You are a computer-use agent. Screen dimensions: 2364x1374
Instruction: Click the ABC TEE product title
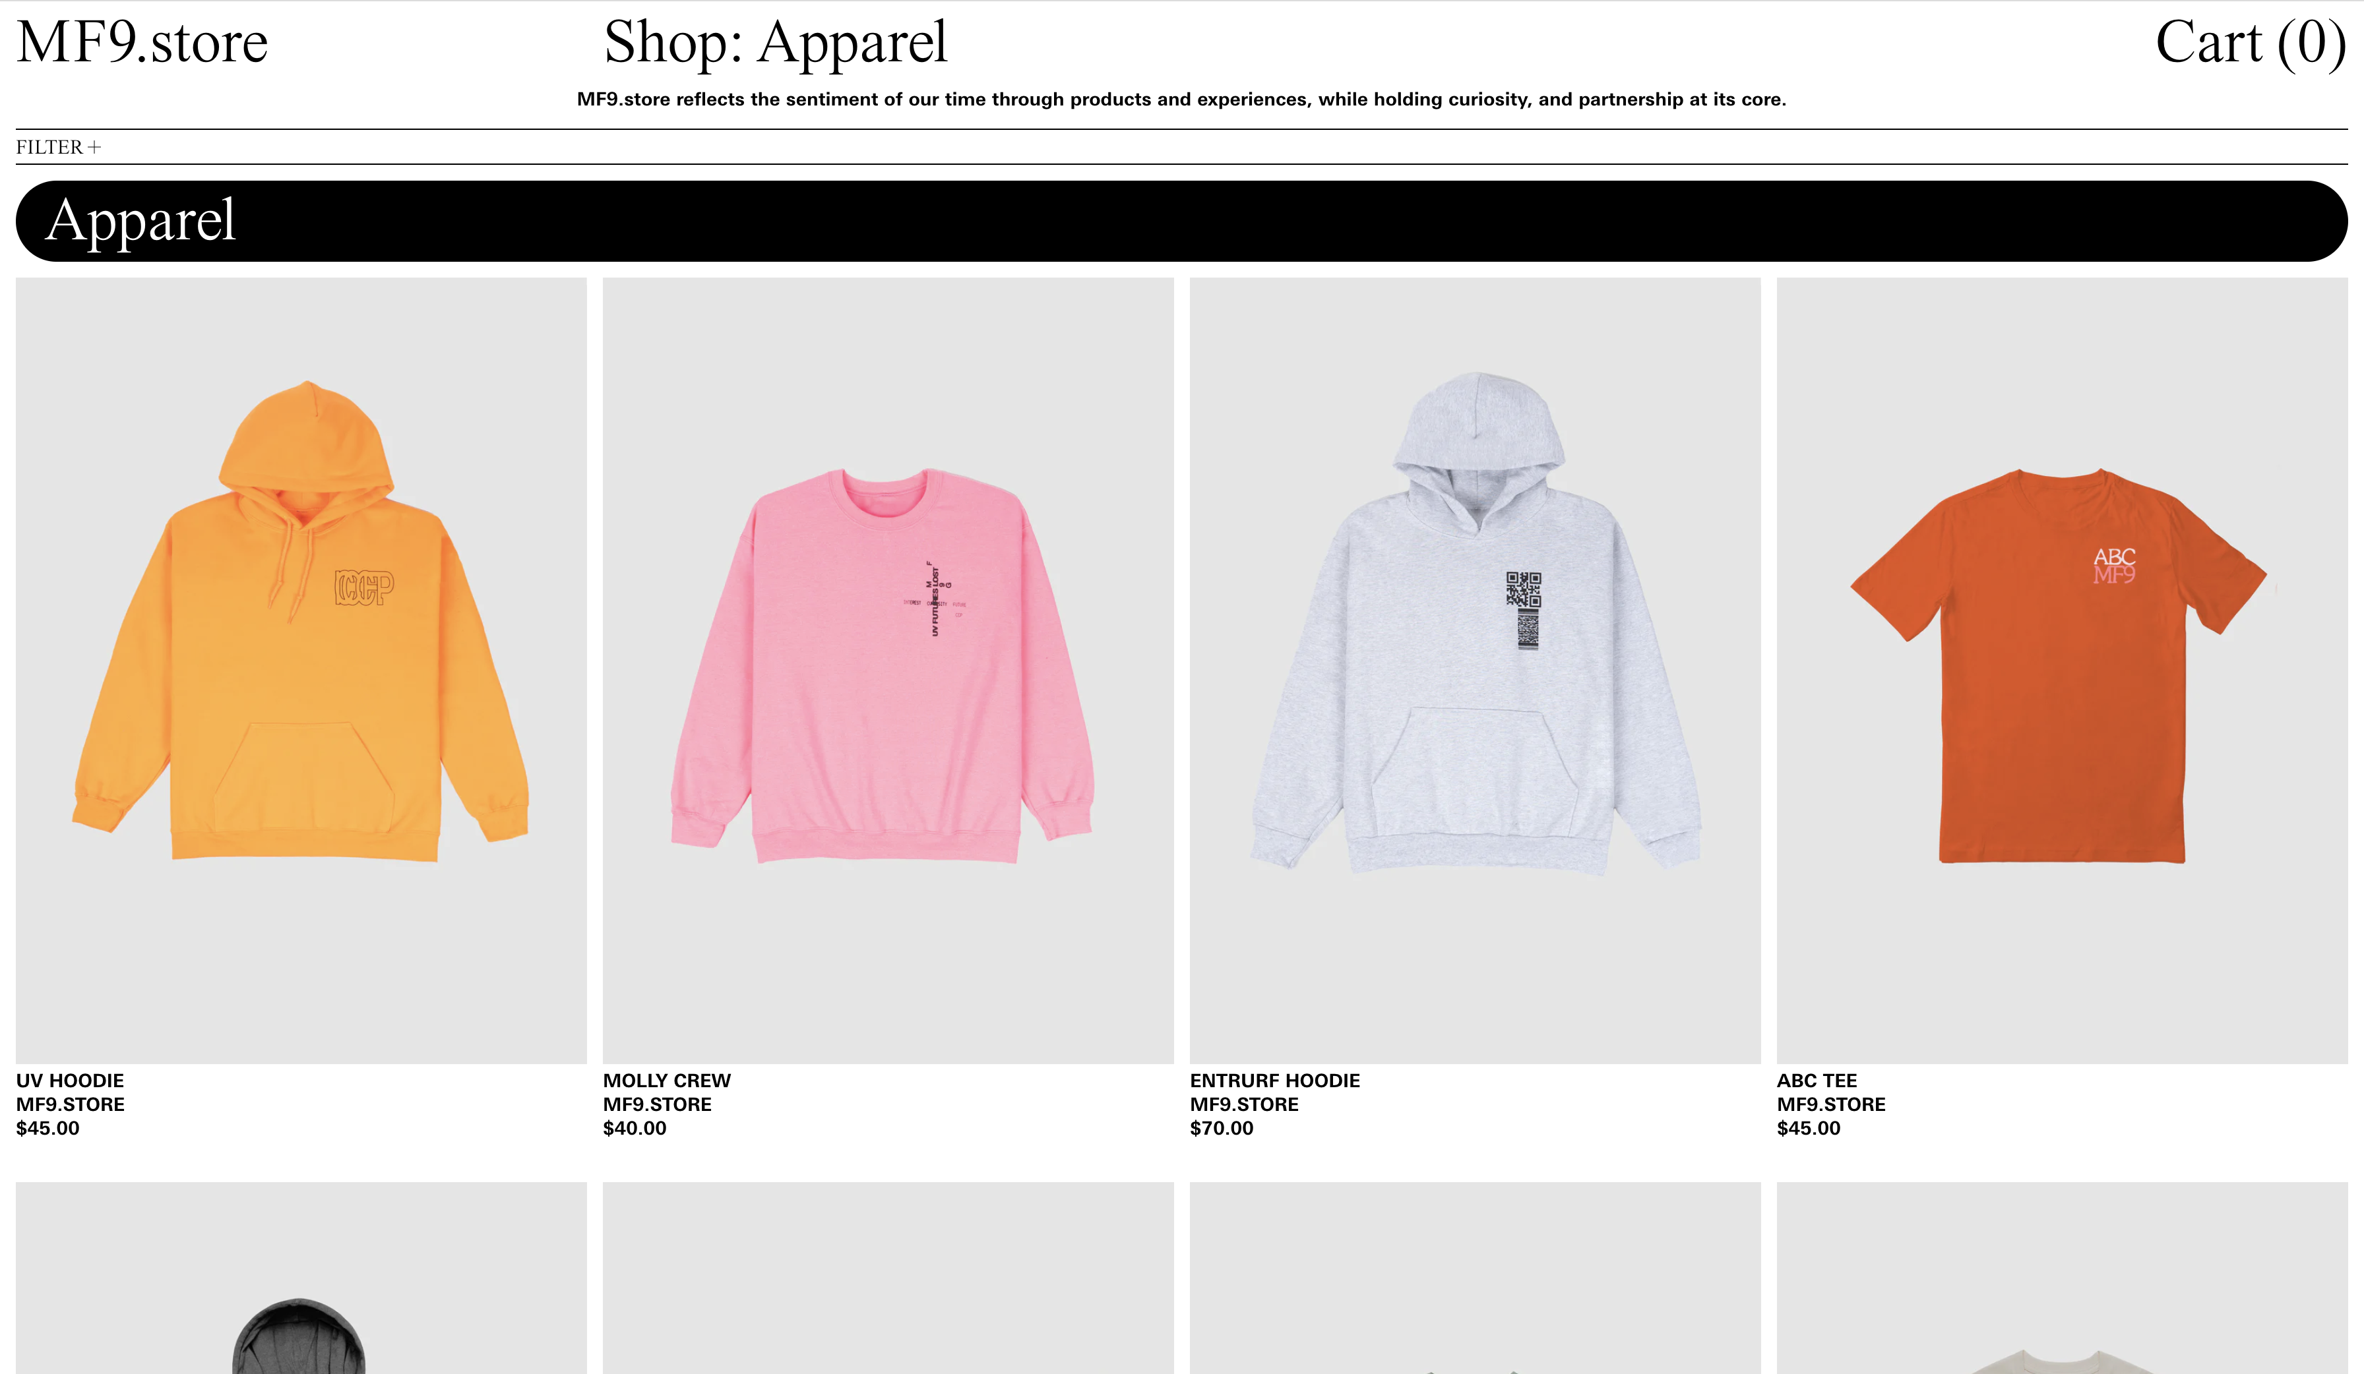(1817, 1081)
